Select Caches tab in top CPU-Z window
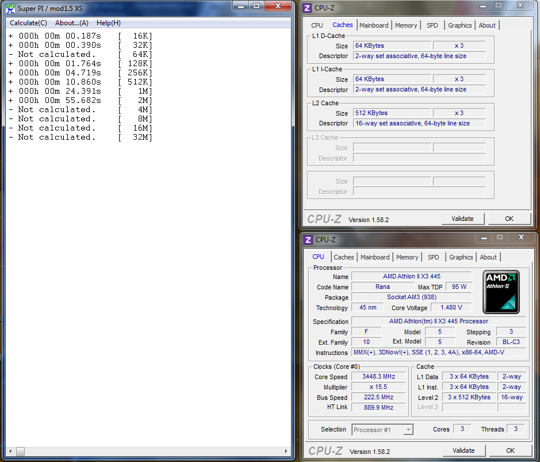This screenshot has width=540, height=462. coord(342,25)
